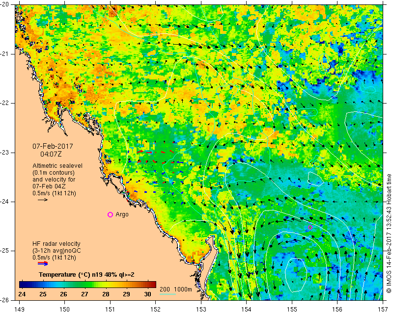The height and width of the screenshot is (314, 393).
Task: Click the magenta Argo marker near 155.4E
Action: pyautogui.click(x=310, y=227)
